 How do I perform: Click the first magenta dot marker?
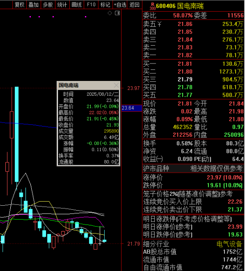click(x=30, y=17)
